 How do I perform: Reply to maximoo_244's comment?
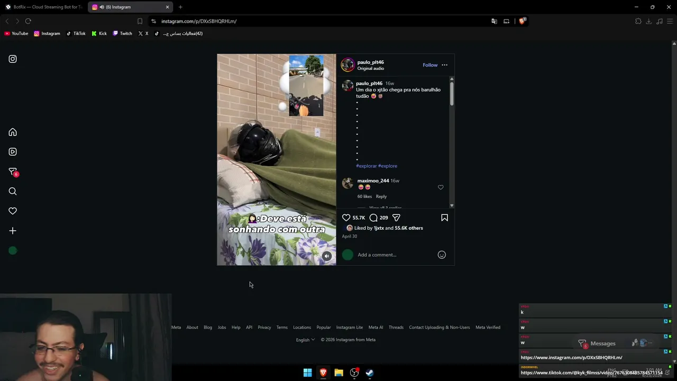pyautogui.click(x=381, y=197)
